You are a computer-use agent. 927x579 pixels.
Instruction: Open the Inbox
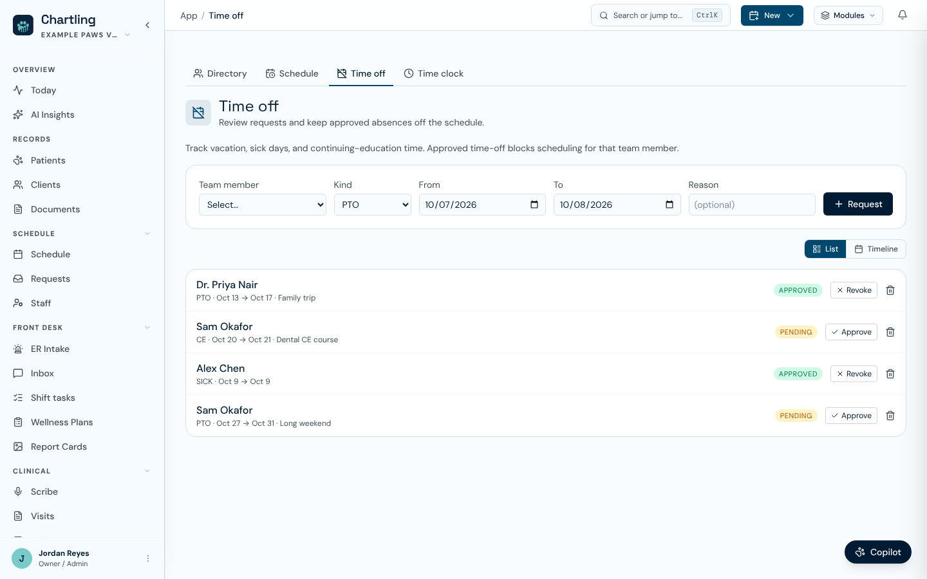pyautogui.click(x=82, y=373)
